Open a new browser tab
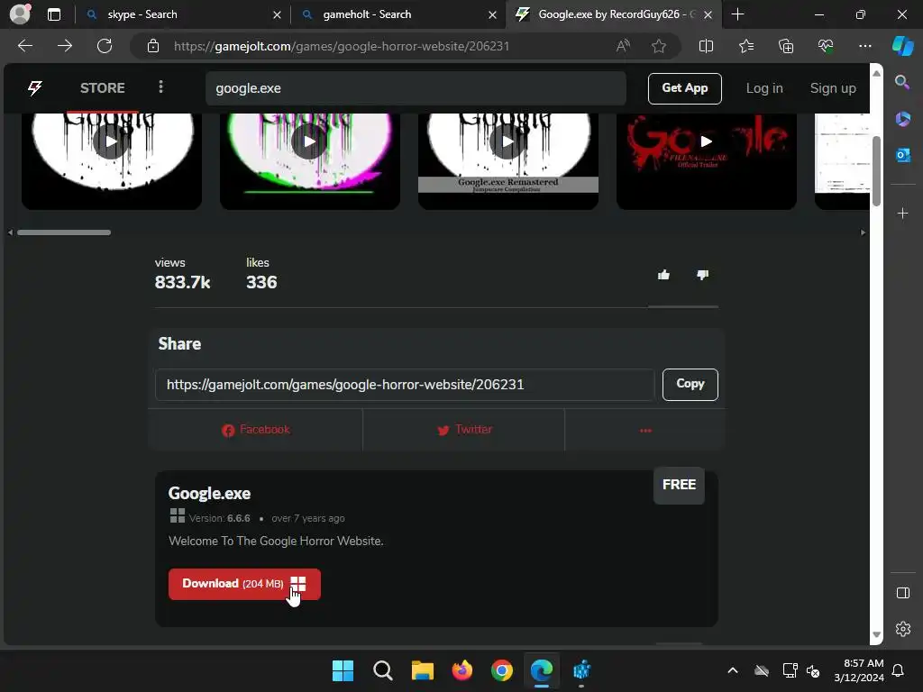 coord(737,14)
